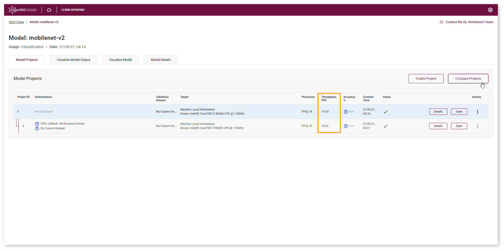This screenshot has width=504, height=251.
Task: Open actions menu for project 3
Action: tap(478, 112)
